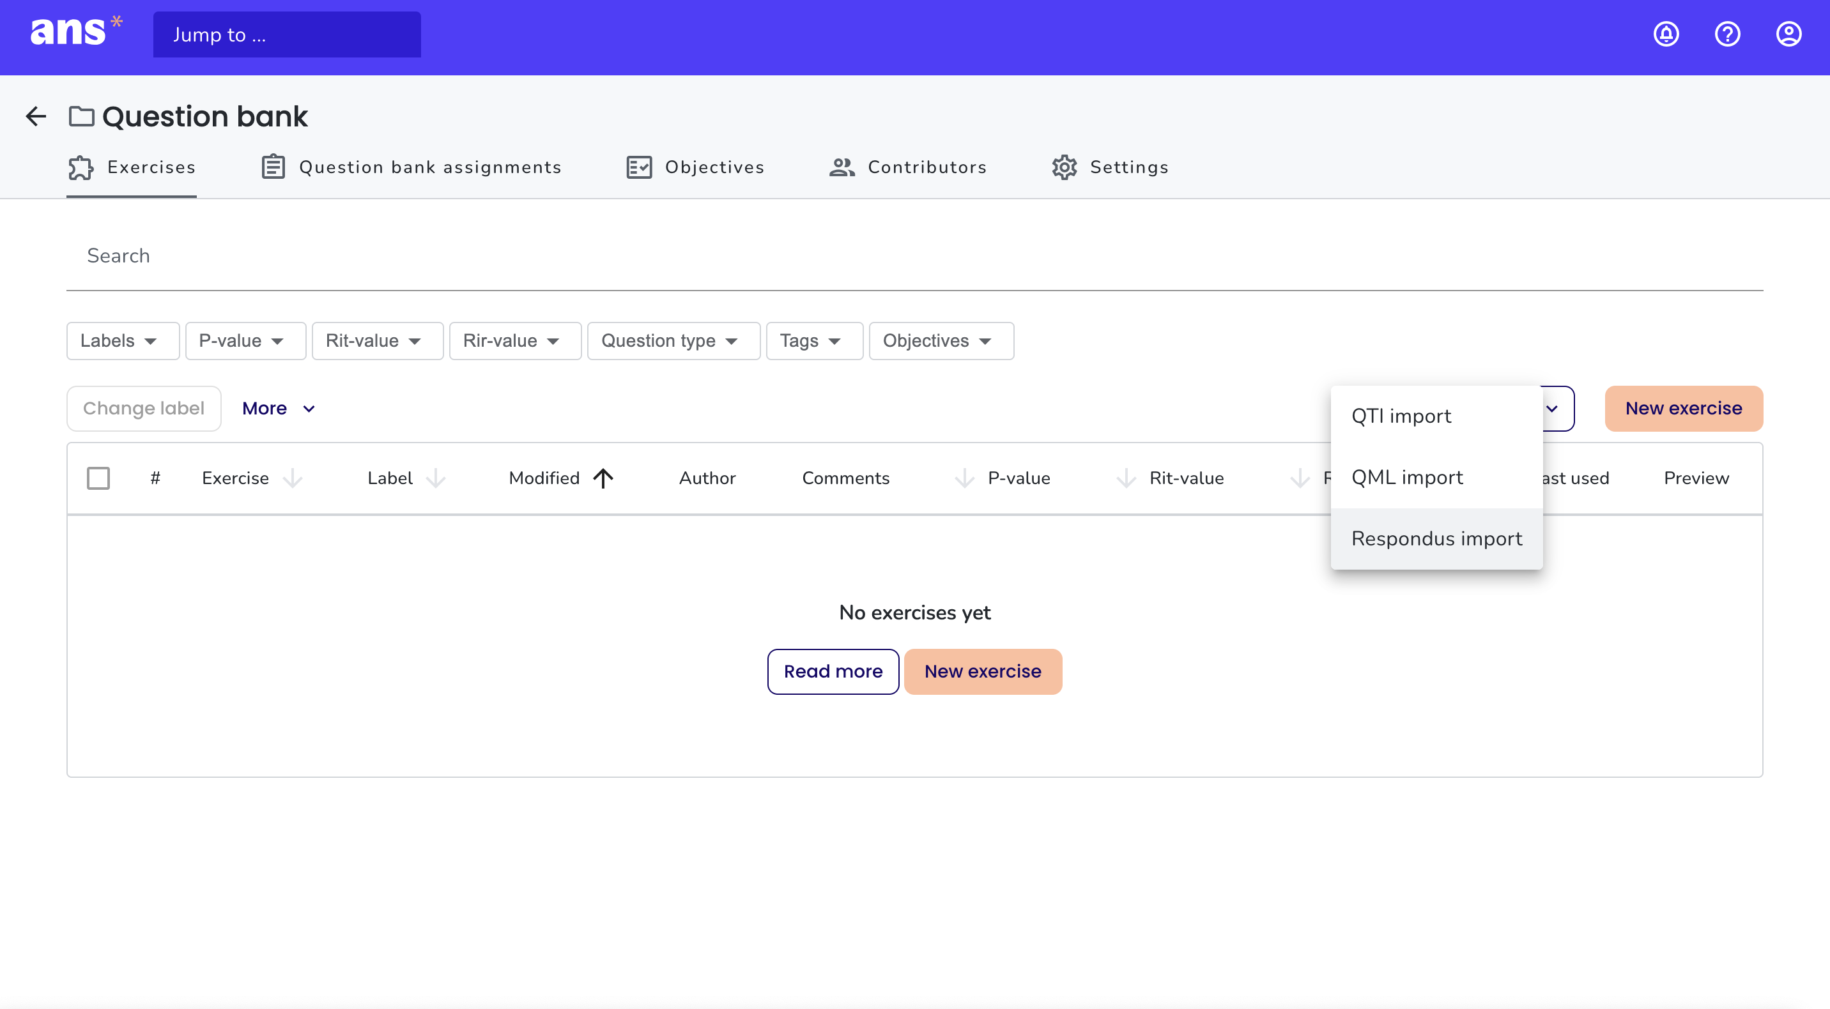Switch to the Exercises tab
Viewport: 1830px width, 1009px height.
click(x=132, y=167)
